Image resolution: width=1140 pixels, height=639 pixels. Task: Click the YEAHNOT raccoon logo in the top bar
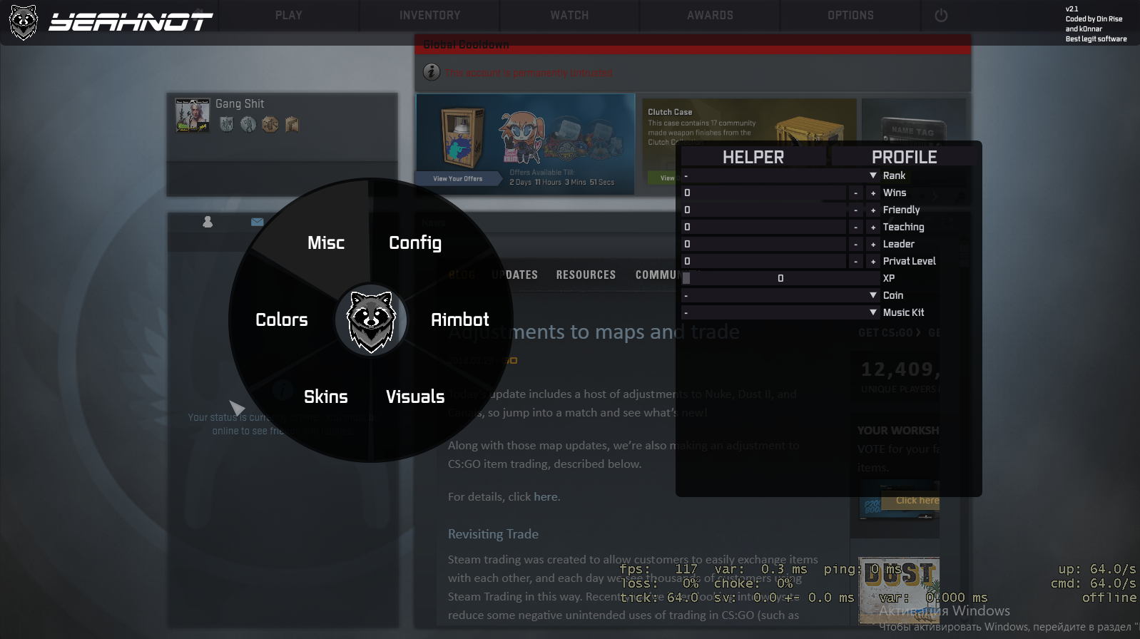tap(24, 22)
